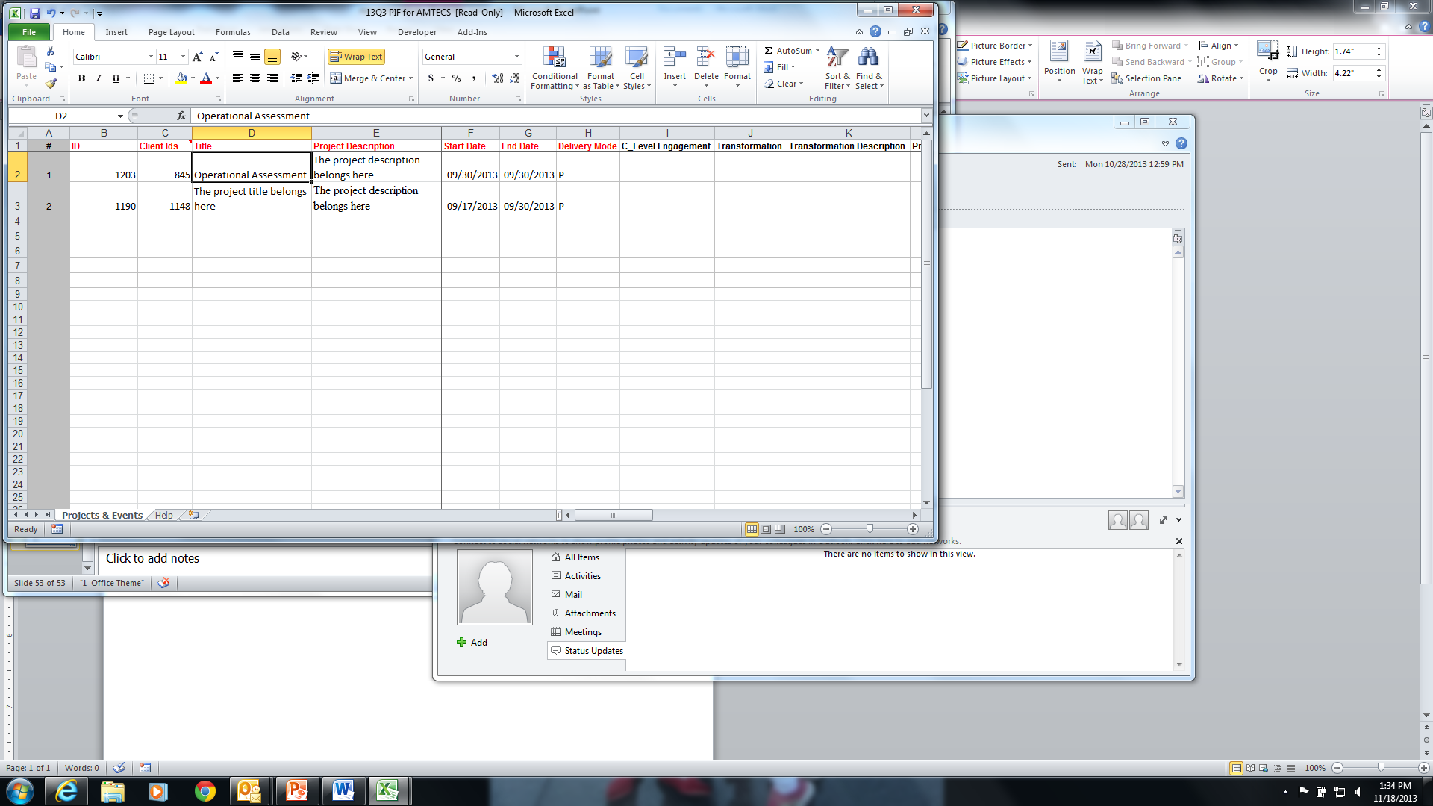The width and height of the screenshot is (1433, 806).
Task: Select Status Updates in the people pane
Action: [593, 651]
